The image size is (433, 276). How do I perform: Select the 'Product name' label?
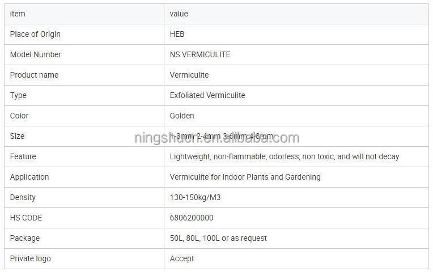[34, 75]
